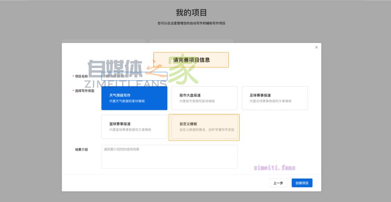Pick the 足球赛事报道 writing type
The height and width of the screenshot is (202, 391).
click(275, 98)
